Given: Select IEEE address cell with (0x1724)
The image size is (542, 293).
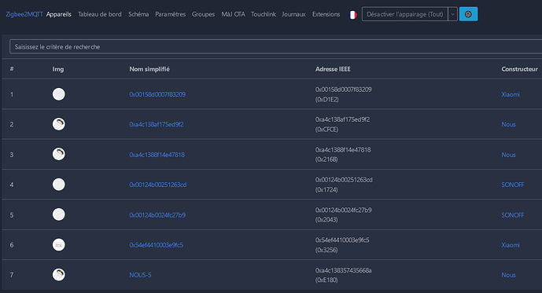Looking at the screenshot, I should (344, 185).
